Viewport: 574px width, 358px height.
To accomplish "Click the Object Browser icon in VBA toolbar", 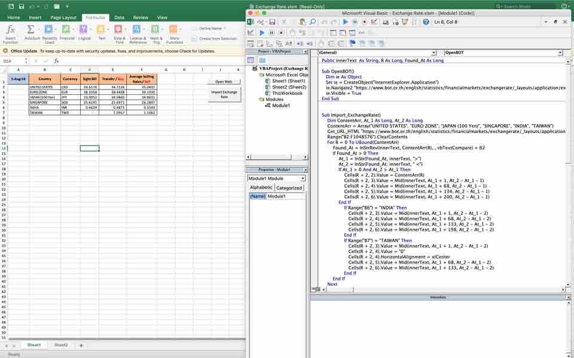I will pos(405,22).
